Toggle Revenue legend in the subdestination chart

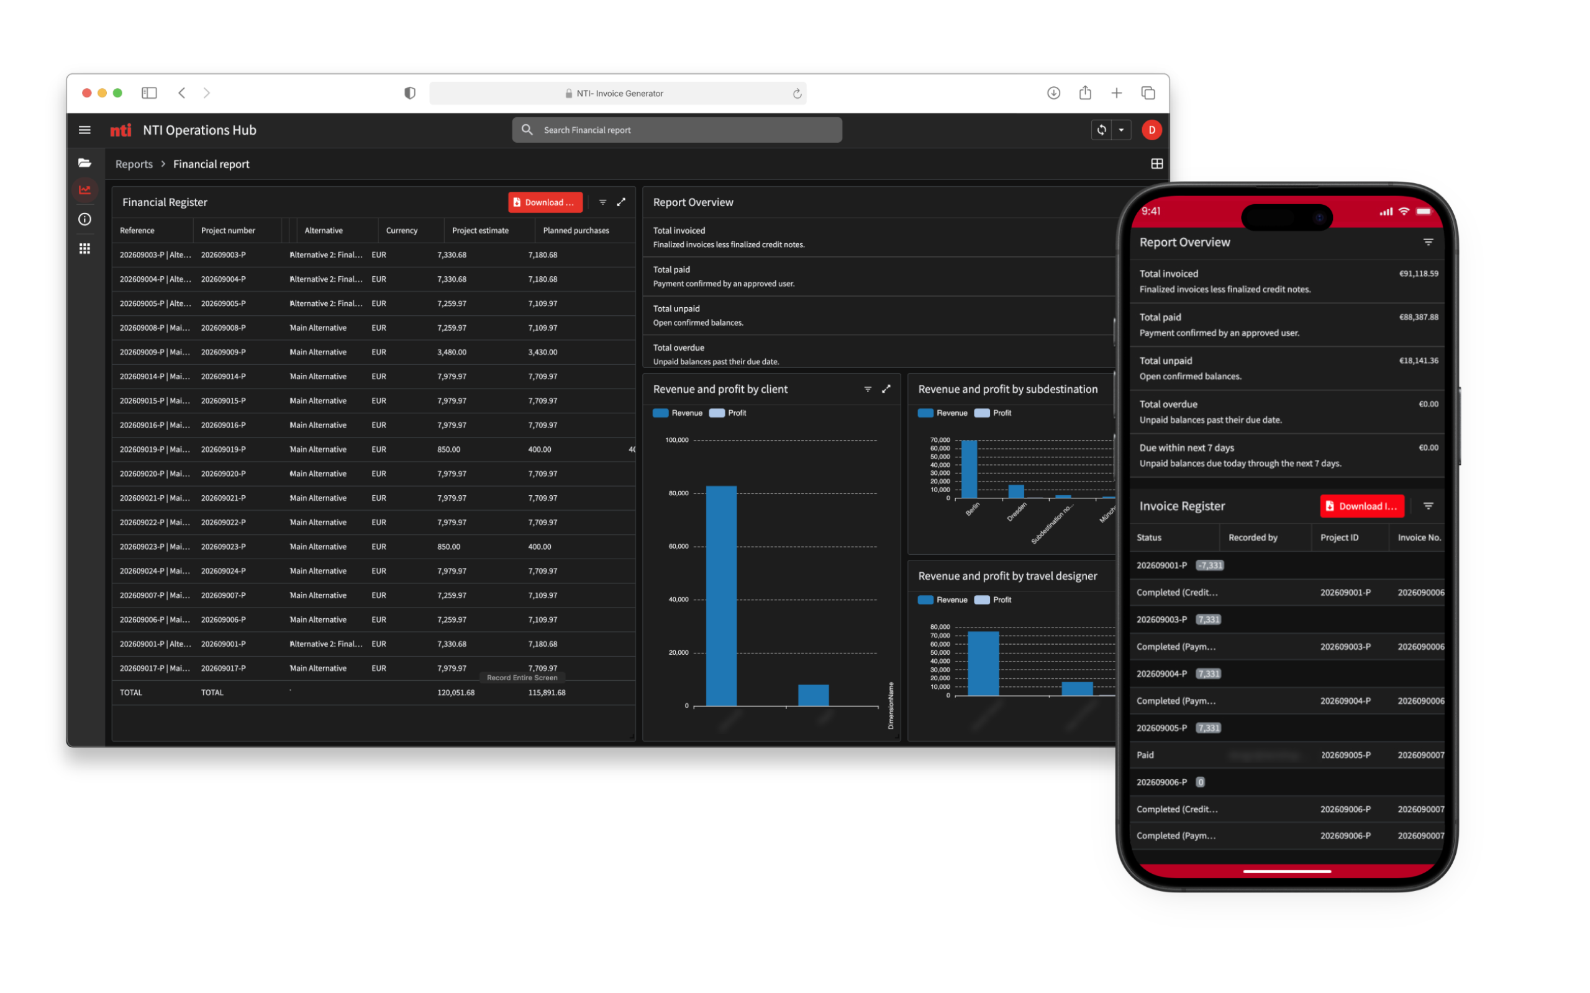point(942,413)
